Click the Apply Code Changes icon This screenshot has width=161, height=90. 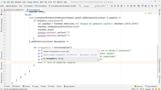click(118, 6)
